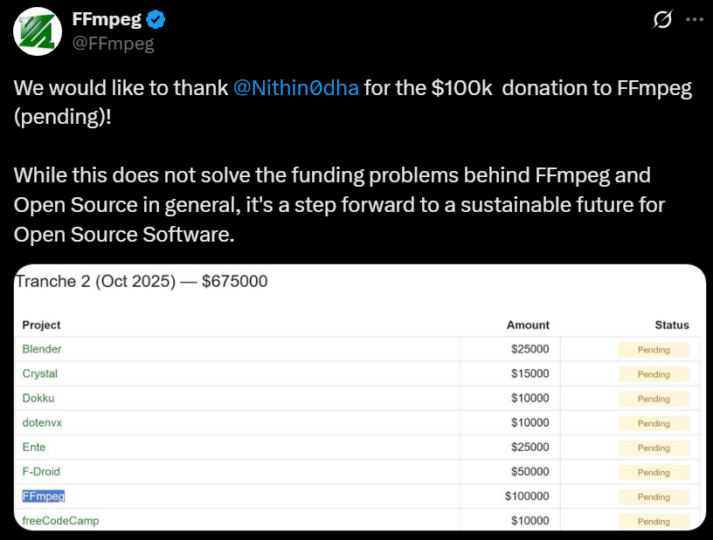Open the Ente project link
713x540 pixels.
pos(34,447)
